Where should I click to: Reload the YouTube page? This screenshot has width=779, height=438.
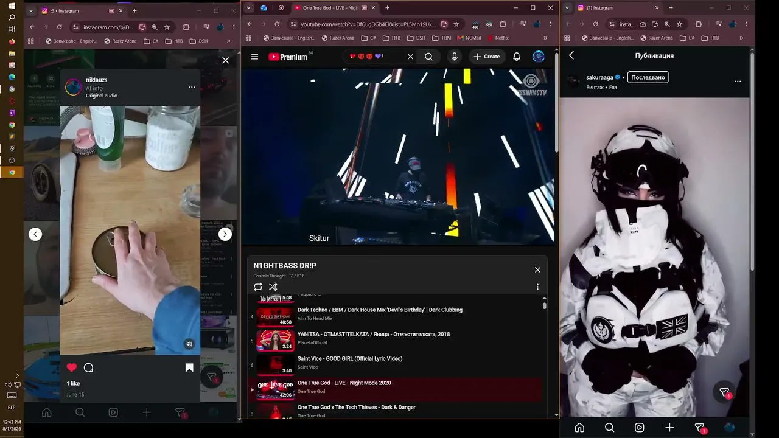pos(277,24)
